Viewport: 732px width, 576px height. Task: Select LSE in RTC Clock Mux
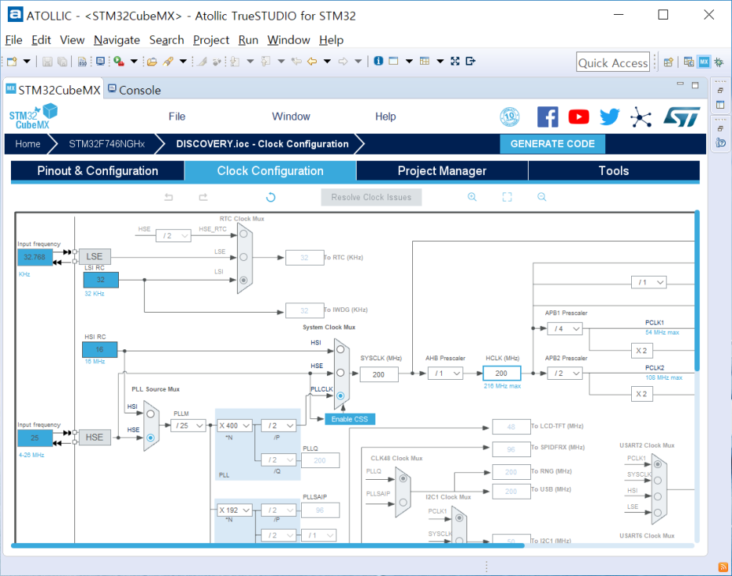[244, 257]
